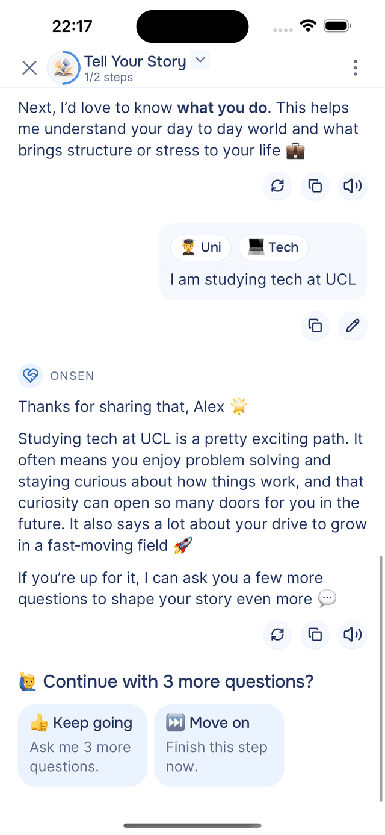Read aloud the 'what you do' message
Image resolution: width=385 pixels, height=835 pixels.
coord(353,186)
